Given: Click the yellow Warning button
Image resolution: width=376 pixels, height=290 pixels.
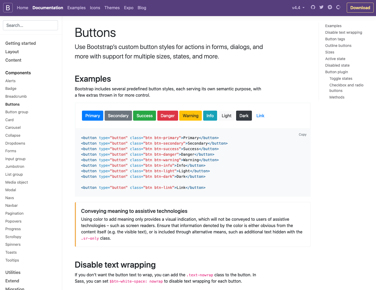Looking at the screenshot, I should click(191, 116).
